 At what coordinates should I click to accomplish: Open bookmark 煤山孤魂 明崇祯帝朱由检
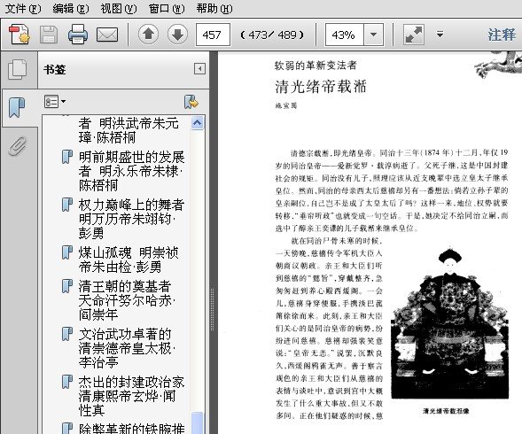[x=129, y=260]
